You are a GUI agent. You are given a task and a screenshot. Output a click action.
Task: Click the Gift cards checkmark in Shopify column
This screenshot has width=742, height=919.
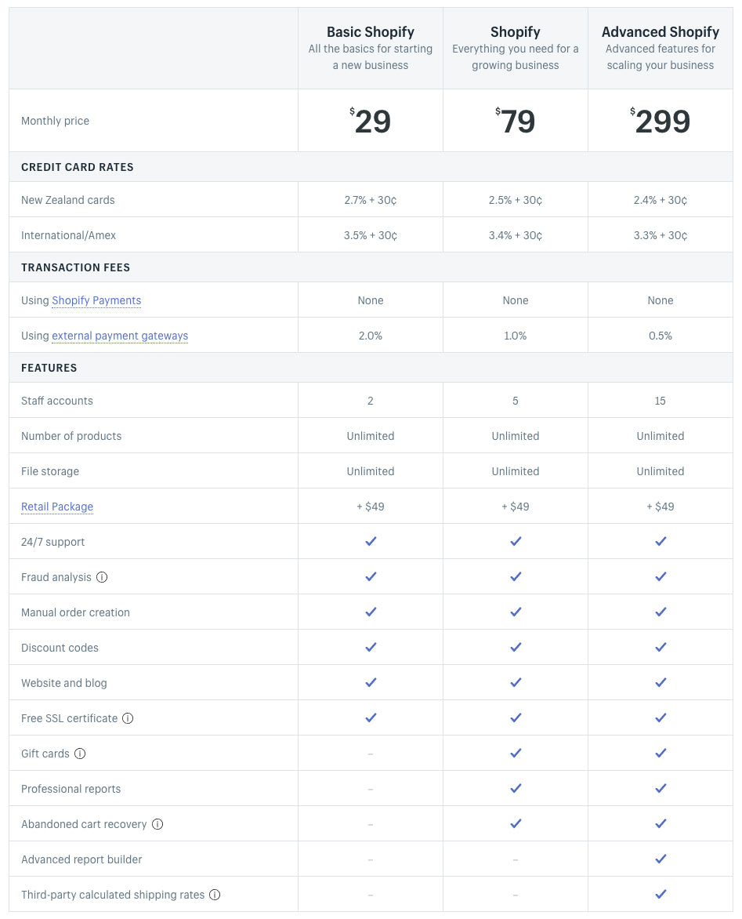tap(516, 753)
